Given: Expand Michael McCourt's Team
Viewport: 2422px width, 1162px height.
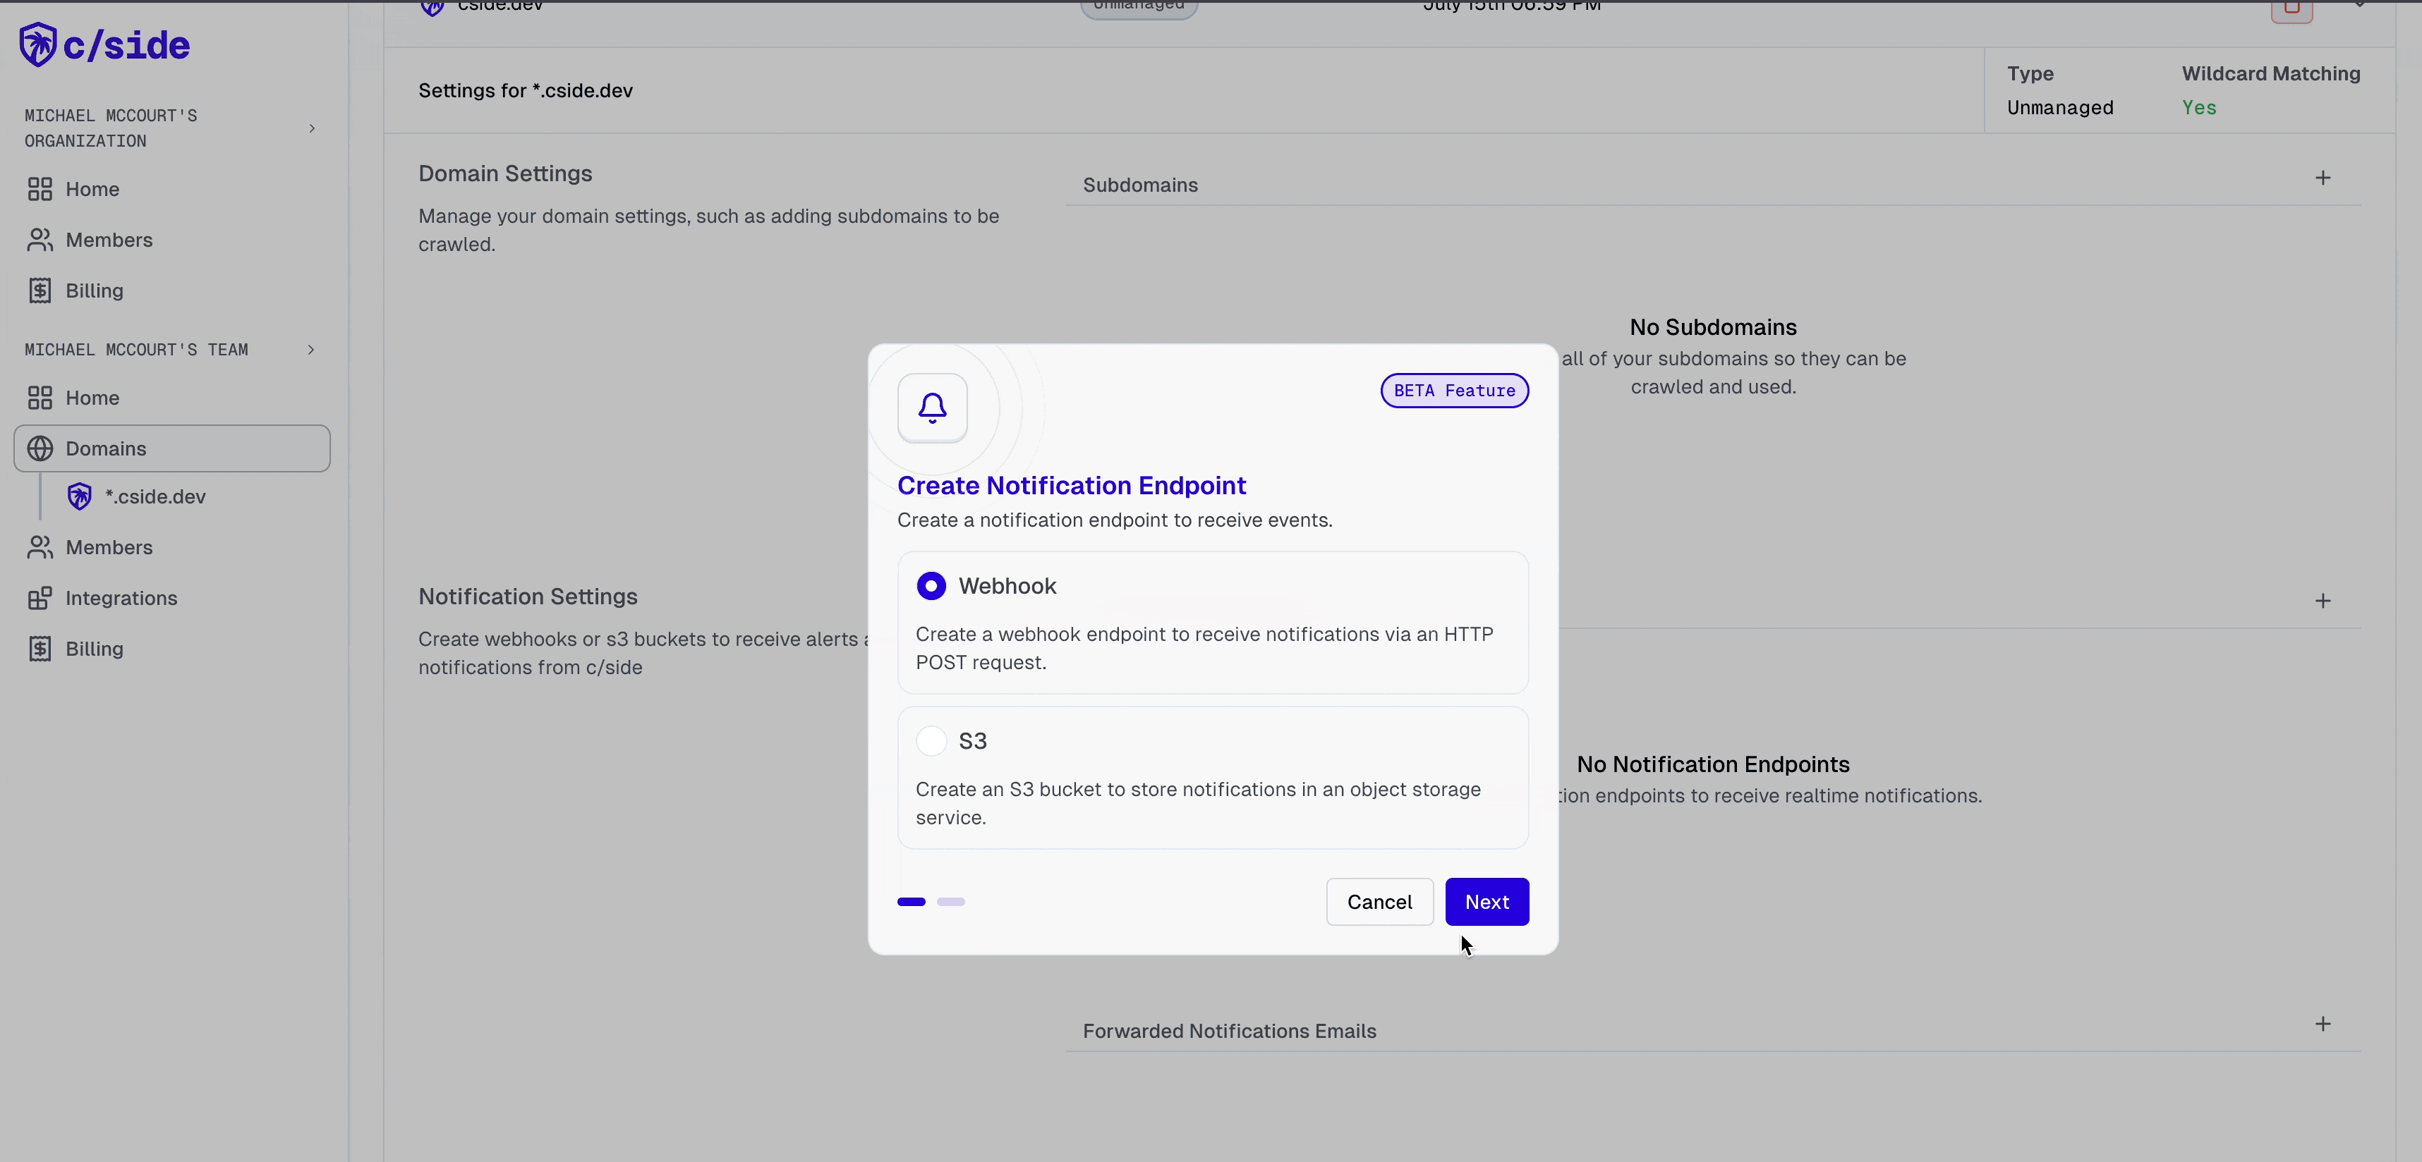Looking at the screenshot, I should coord(311,350).
